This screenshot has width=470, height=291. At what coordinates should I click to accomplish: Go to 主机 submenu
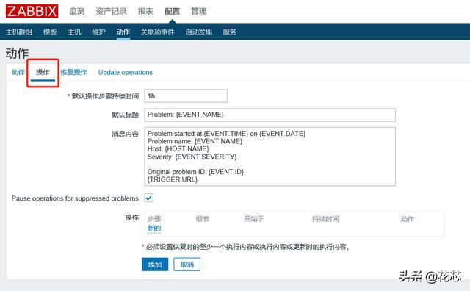click(x=74, y=32)
